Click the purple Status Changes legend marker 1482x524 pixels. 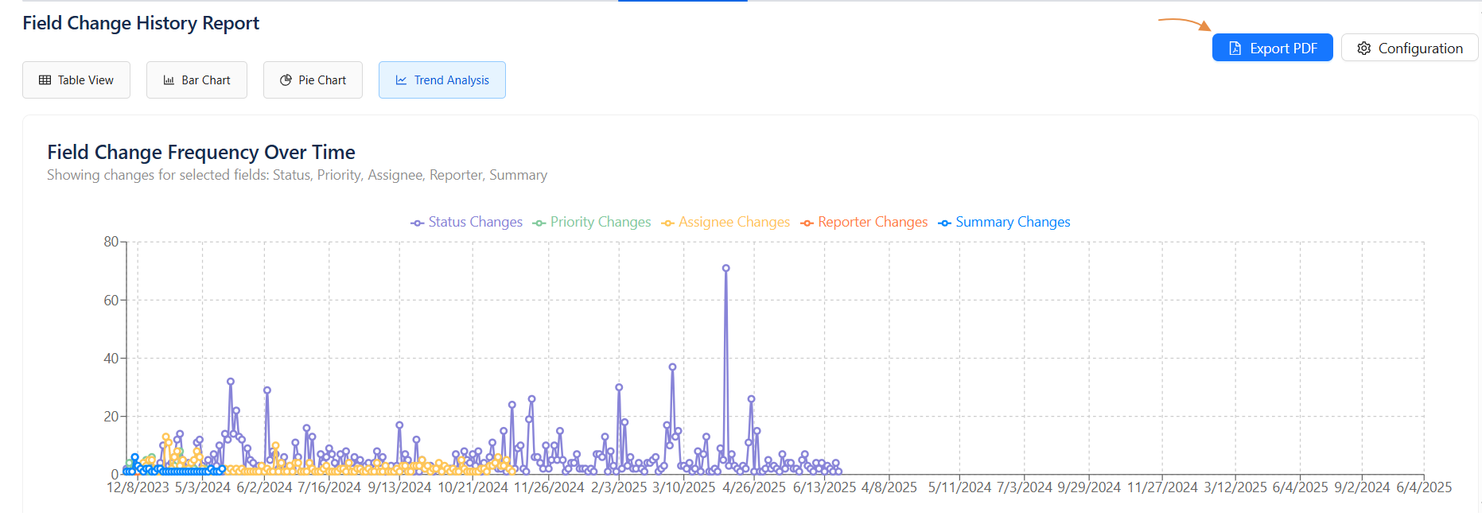coord(418,223)
